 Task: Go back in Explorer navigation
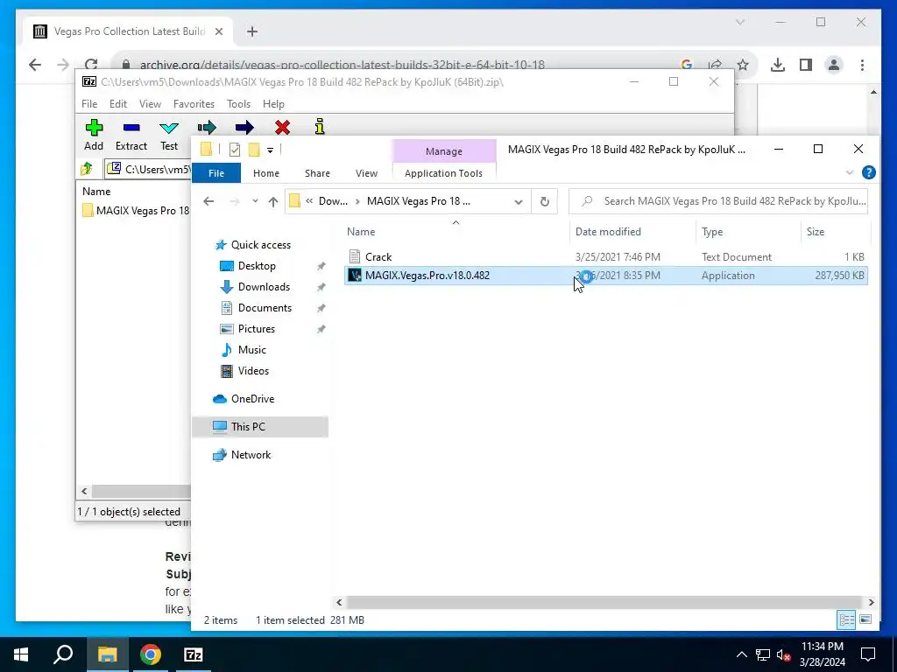coord(208,201)
